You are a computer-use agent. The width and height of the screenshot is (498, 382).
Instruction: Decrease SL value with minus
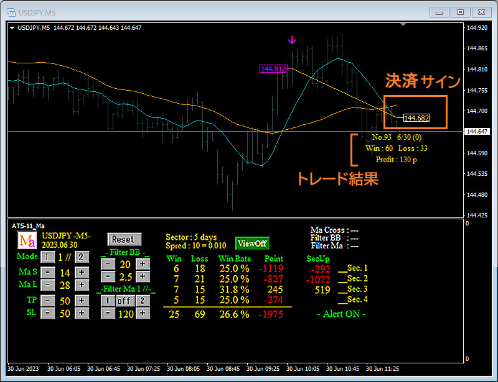48,313
